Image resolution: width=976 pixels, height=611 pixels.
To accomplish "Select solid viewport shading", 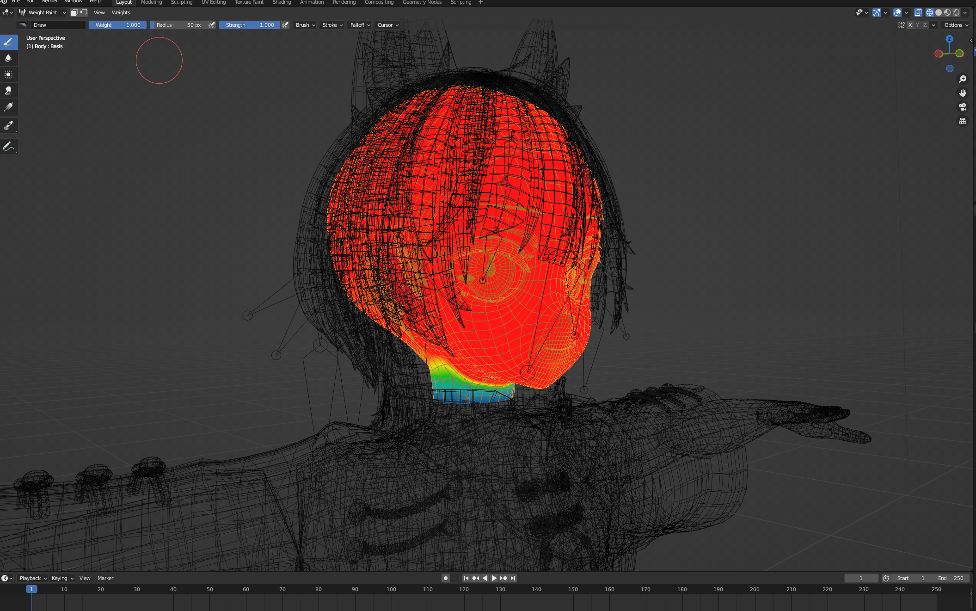I will tap(939, 12).
